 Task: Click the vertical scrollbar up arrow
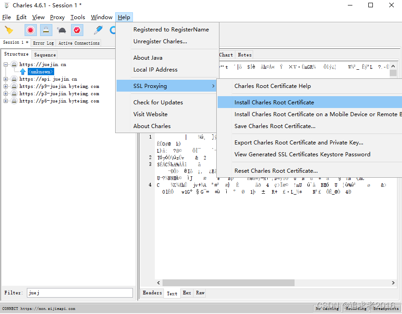(393, 67)
